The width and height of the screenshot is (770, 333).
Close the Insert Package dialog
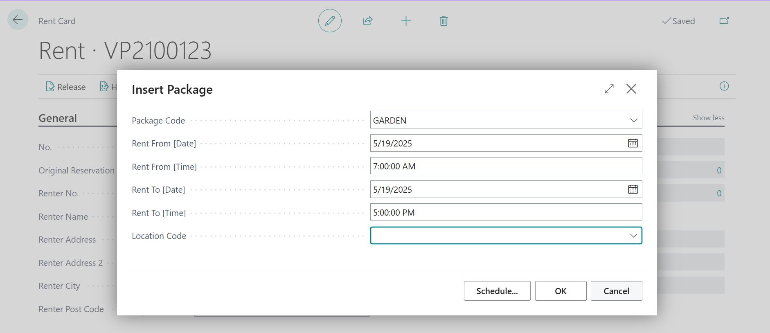point(631,89)
